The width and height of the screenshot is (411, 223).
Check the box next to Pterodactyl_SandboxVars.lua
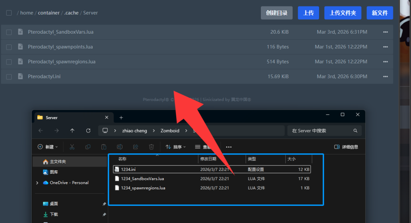[9, 32]
